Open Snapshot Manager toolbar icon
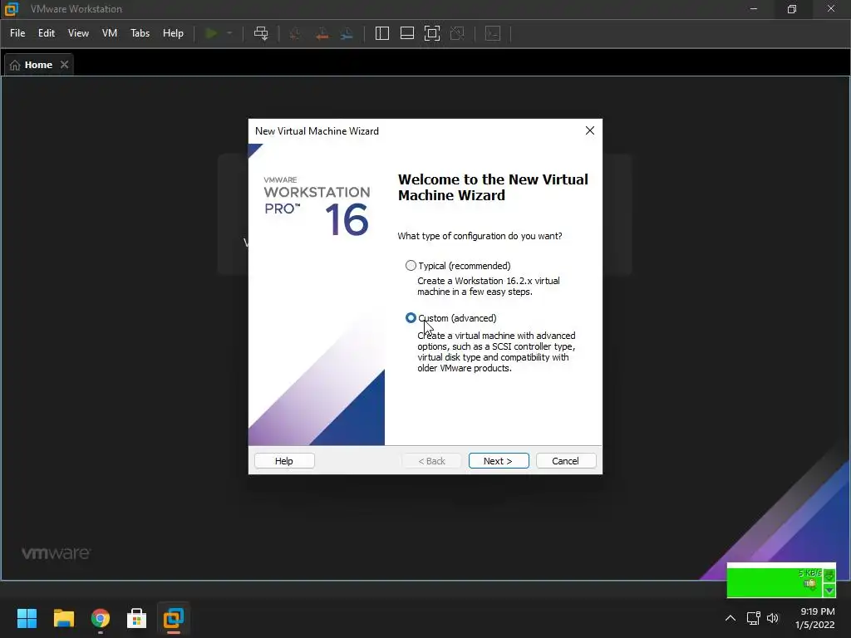Viewport: 851px width, 638px height. pyautogui.click(x=347, y=33)
